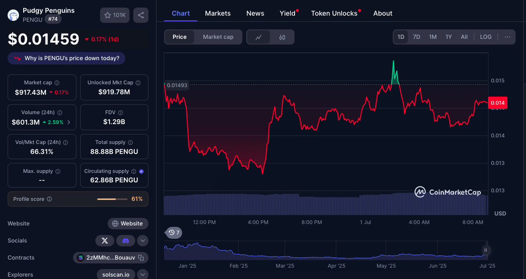Viewport: 526px width, 279px height.
Task: Open the News tab
Action: click(255, 13)
